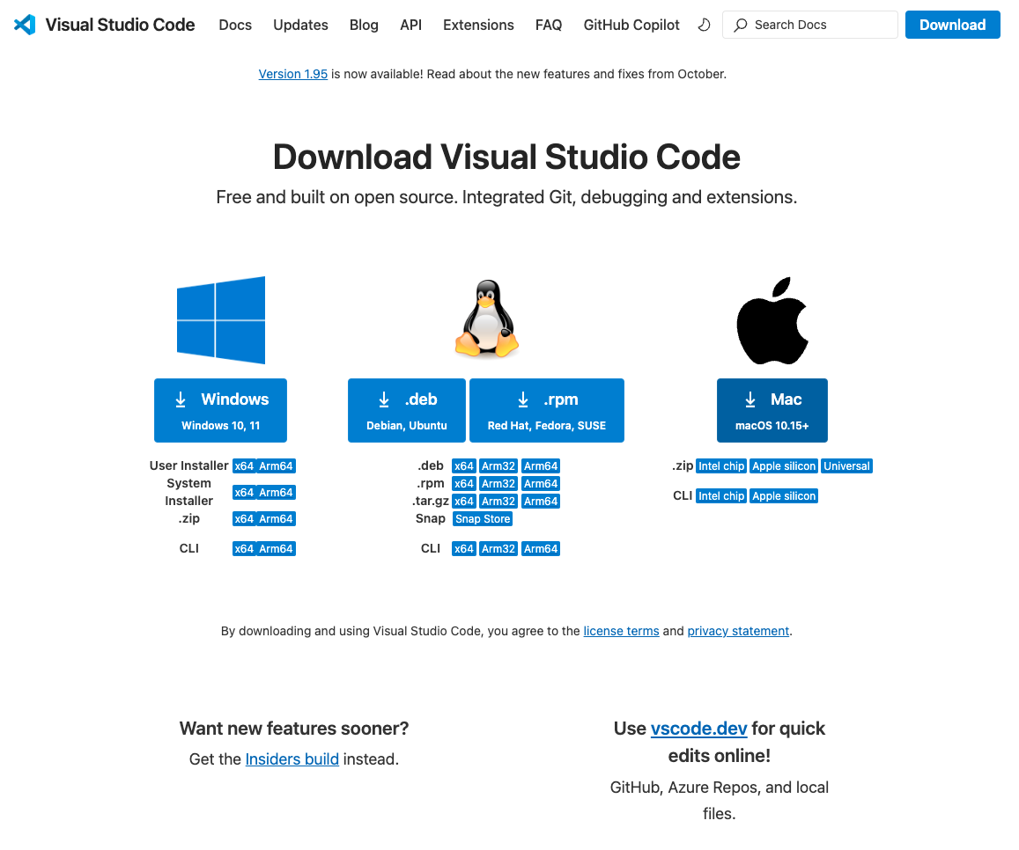The height and width of the screenshot is (850, 1019).
Task: Select Arm64 for Windows .zip
Action: [277, 519]
